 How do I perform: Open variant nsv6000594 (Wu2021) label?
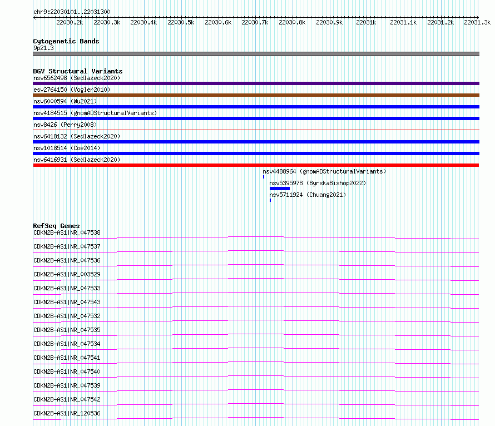pyautogui.click(x=65, y=101)
